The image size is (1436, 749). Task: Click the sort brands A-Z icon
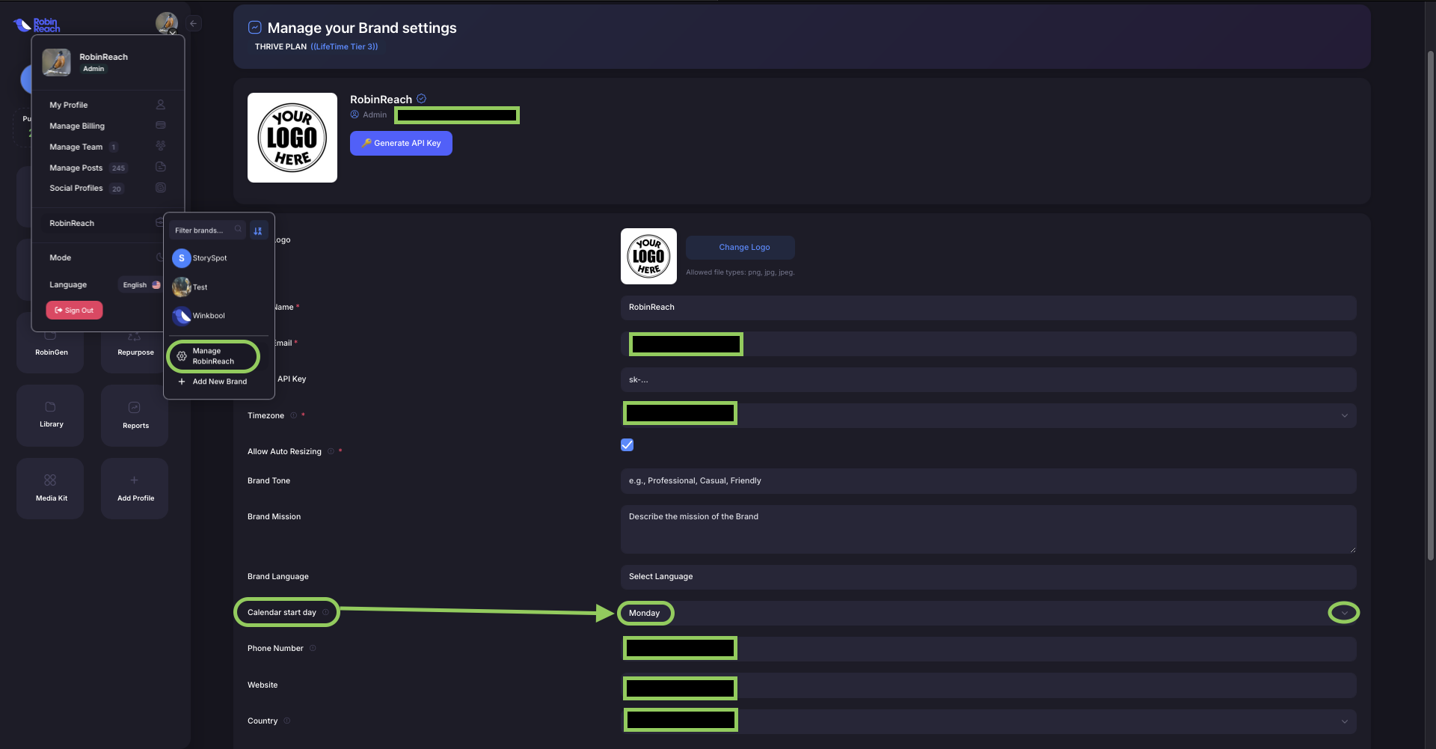tap(258, 230)
